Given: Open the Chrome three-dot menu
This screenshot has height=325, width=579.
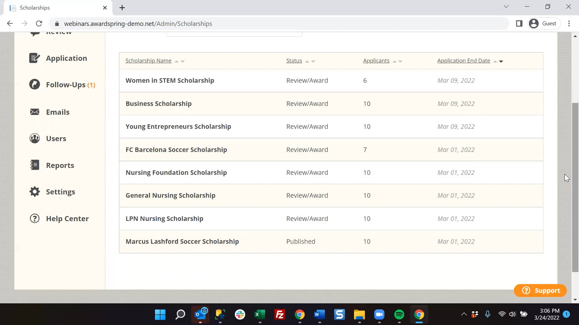Looking at the screenshot, I should click(570, 23).
